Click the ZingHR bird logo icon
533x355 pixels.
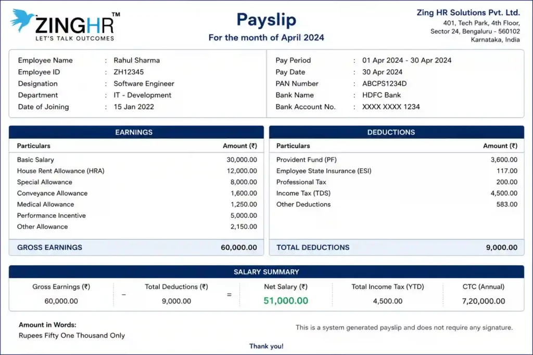pyautogui.click(x=22, y=20)
